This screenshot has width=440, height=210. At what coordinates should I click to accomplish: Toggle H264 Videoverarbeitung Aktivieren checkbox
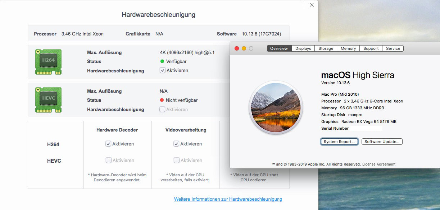coord(176,144)
